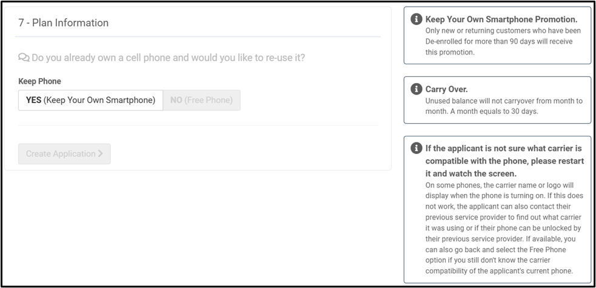This screenshot has height=288, width=596.
Task: Click the Keep Phone field label
Action: [x=40, y=81]
